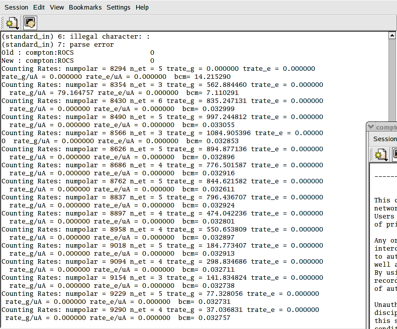Click the New Session toolbar icon
Viewport: 397px width, 329px height.
click(x=13, y=23)
